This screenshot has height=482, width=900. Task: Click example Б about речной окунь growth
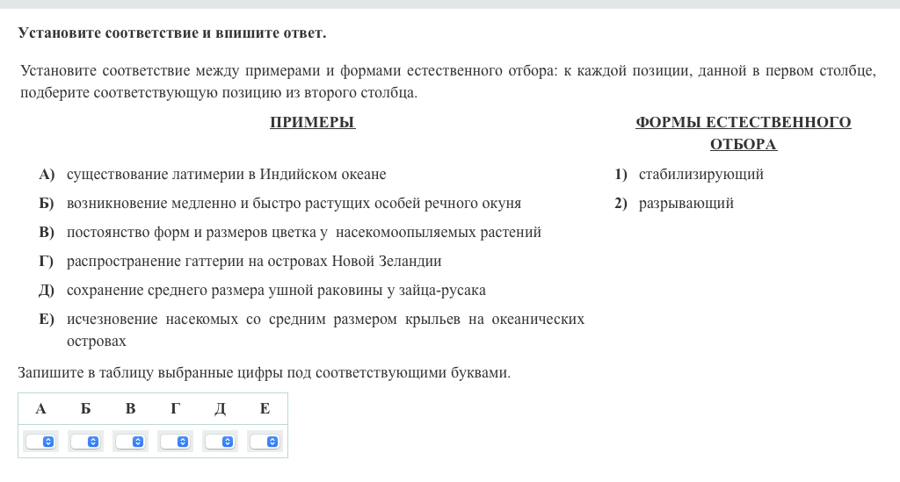point(294,204)
